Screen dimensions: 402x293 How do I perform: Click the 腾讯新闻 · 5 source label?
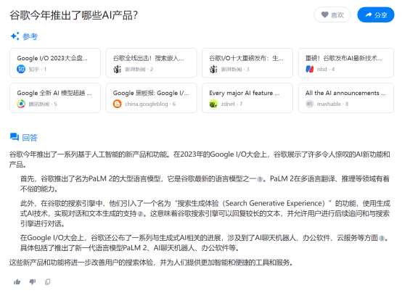point(43,104)
